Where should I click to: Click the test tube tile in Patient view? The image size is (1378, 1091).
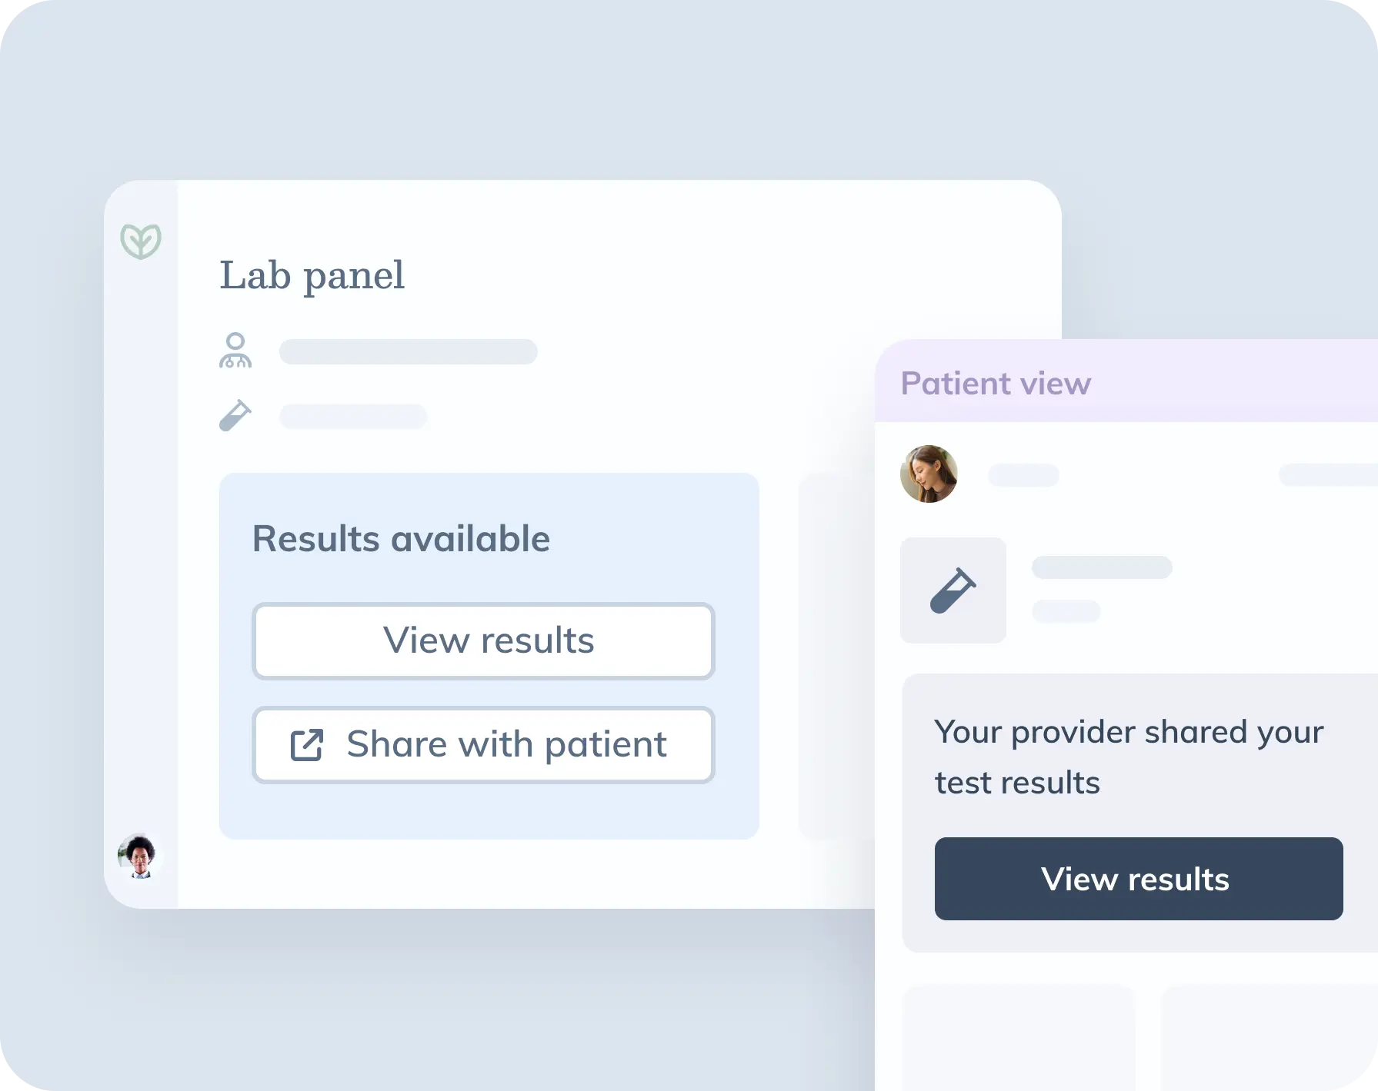(x=953, y=590)
